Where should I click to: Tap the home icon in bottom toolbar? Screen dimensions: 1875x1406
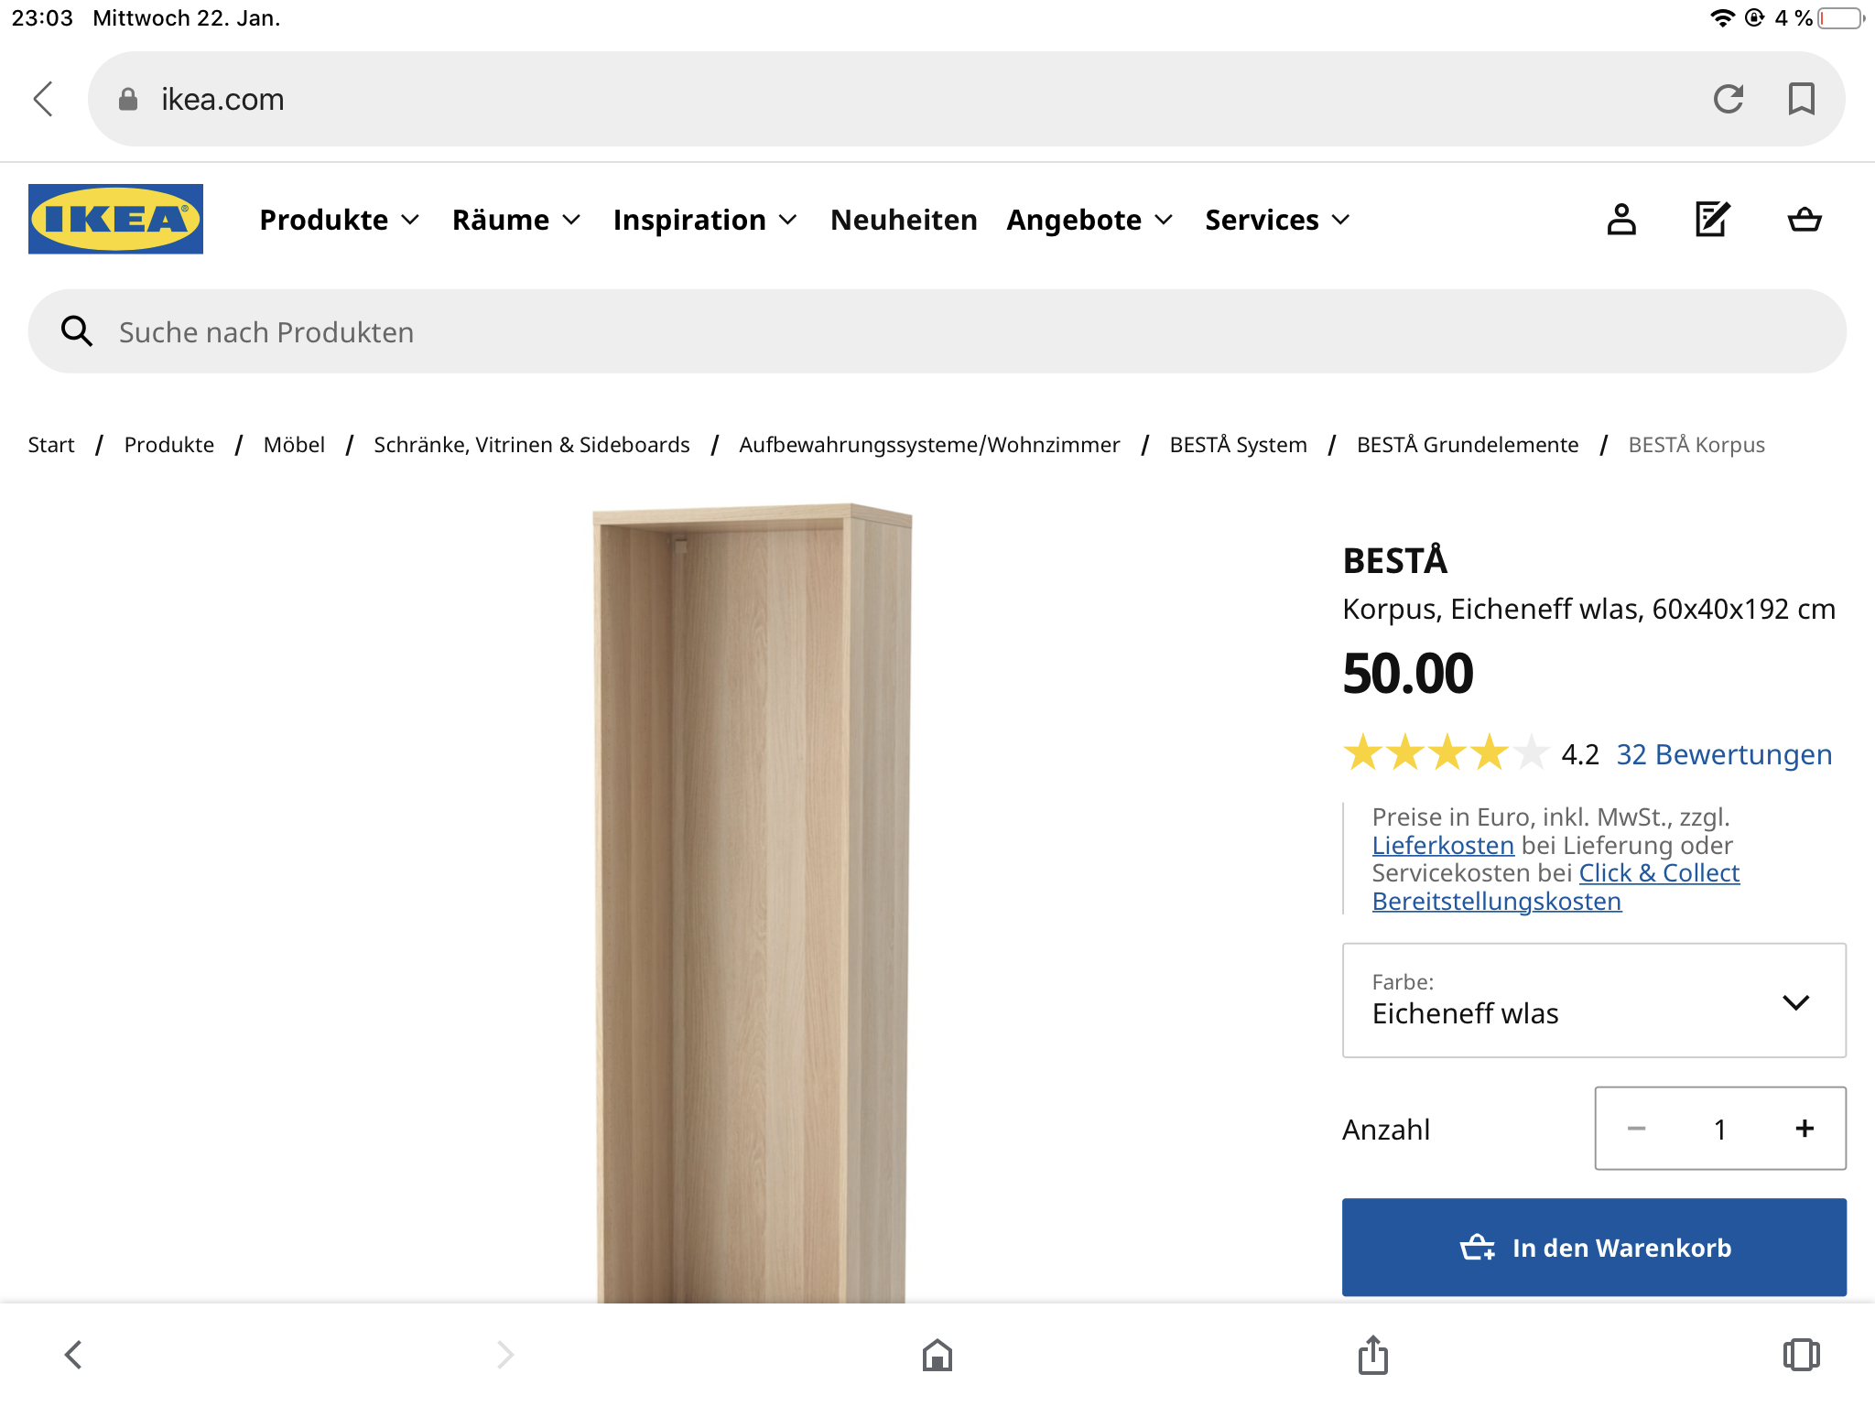coord(937,1355)
